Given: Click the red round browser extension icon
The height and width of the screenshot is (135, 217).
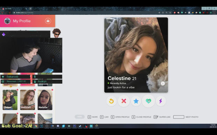Looking at the screenshot, I should [x=175, y=13].
